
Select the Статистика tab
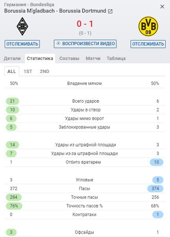click(x=40, y=58)
